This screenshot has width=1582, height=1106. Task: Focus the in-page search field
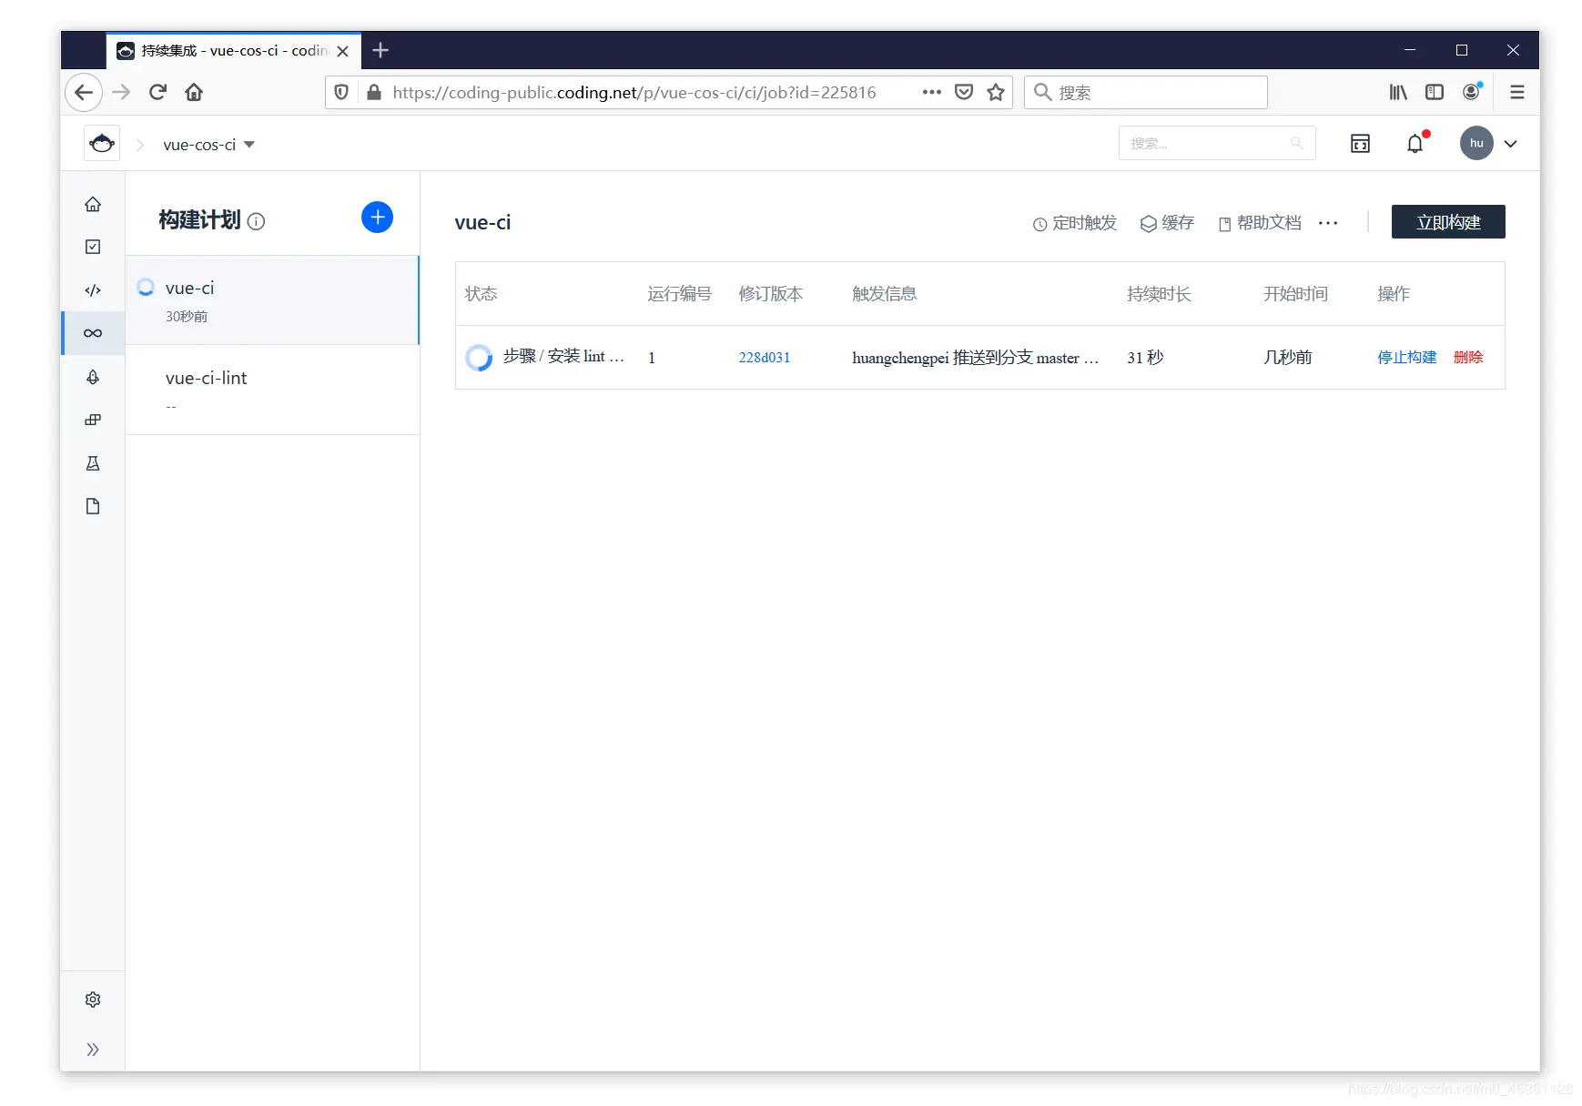coord(1217,143)
